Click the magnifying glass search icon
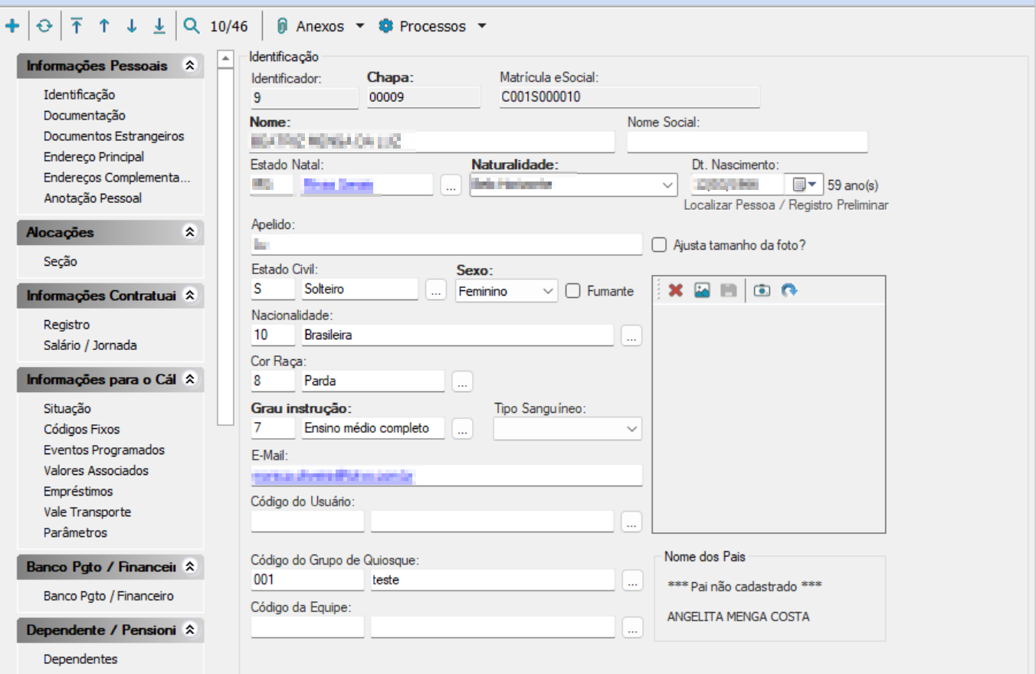The image size is (1036, 674). 192,26
